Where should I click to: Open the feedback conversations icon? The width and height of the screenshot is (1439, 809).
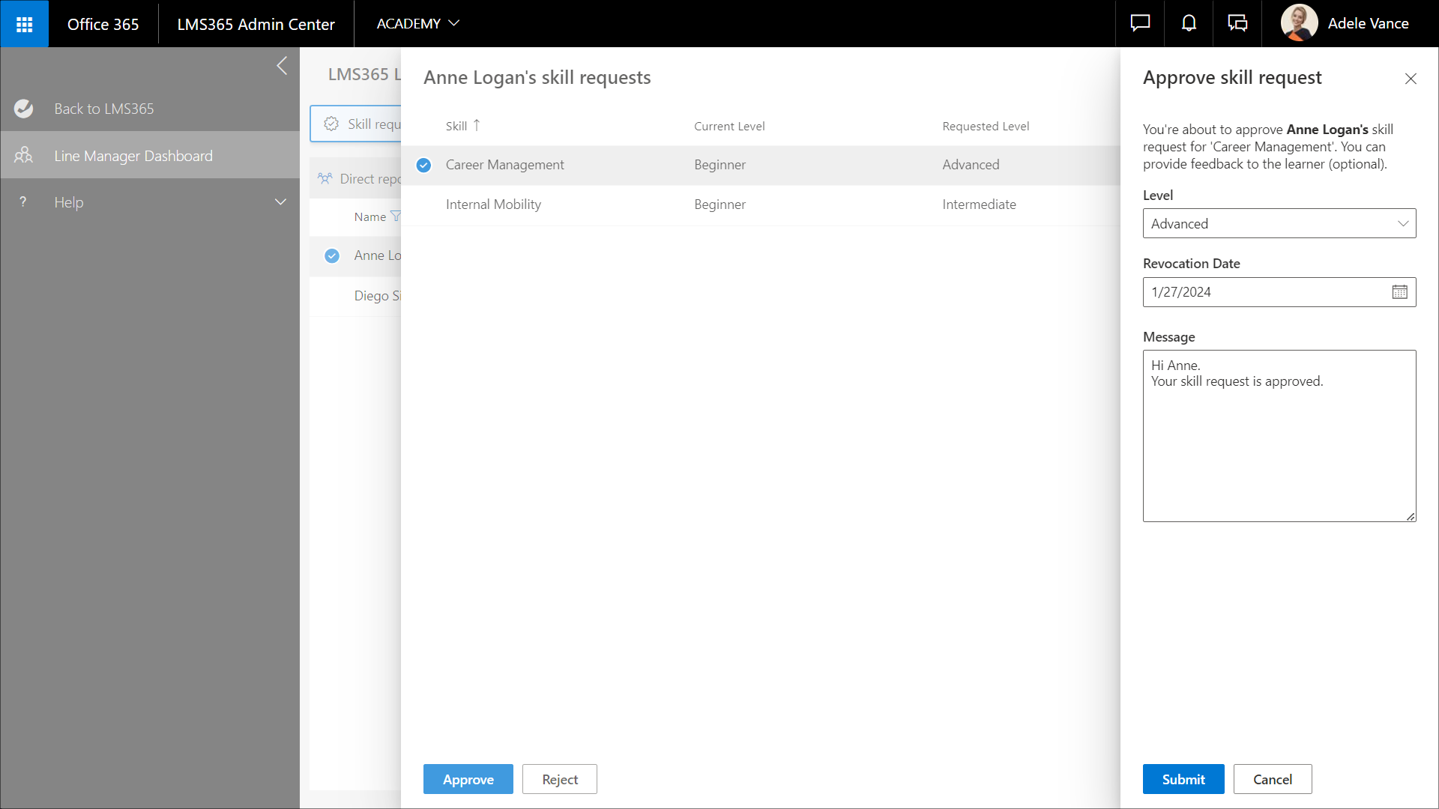1237,24
